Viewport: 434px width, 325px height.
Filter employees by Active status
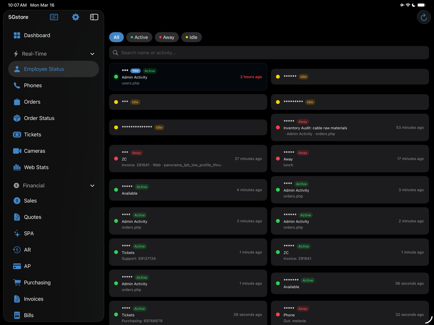[x=139, y=37]
